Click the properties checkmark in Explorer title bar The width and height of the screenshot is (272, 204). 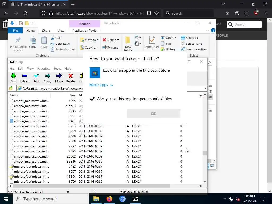tap(21, 23)
